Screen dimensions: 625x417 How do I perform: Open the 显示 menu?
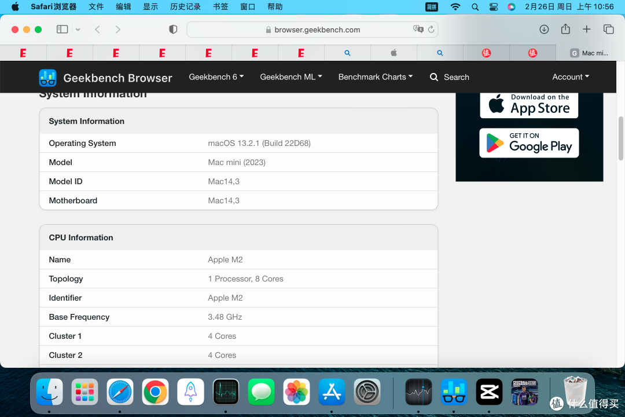click(x=150, y=7)
